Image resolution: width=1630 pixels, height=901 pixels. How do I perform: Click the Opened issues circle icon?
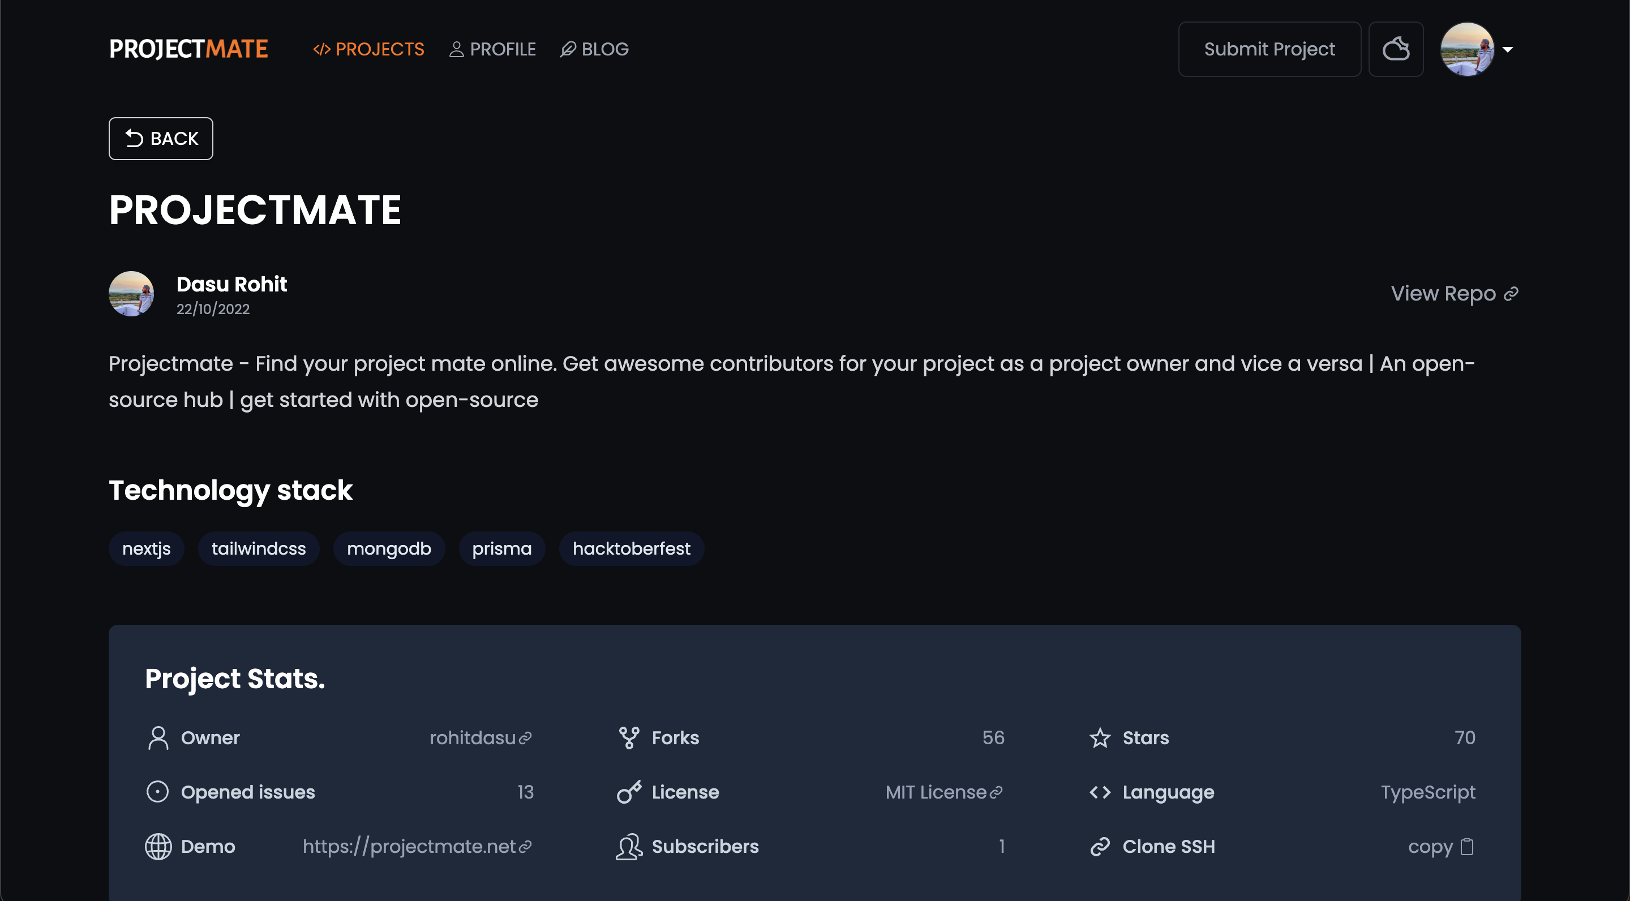pos(157,792)
